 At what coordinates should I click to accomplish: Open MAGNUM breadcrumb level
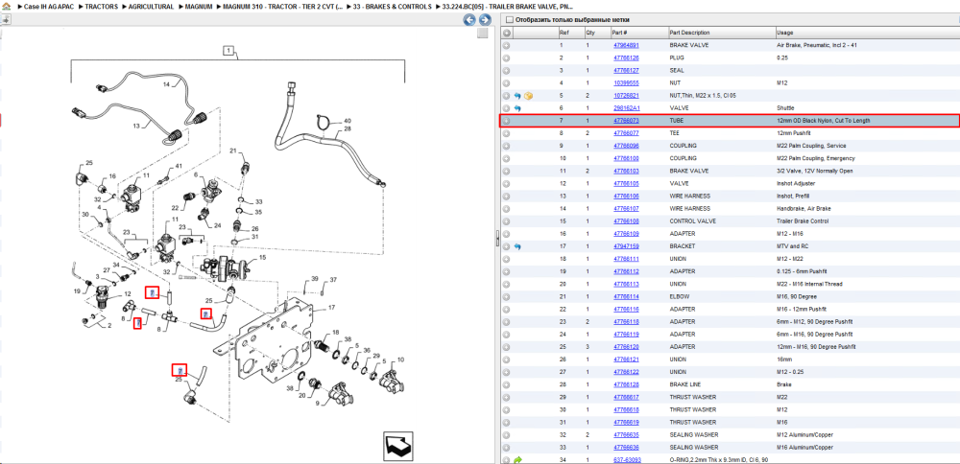pos(199,7)
